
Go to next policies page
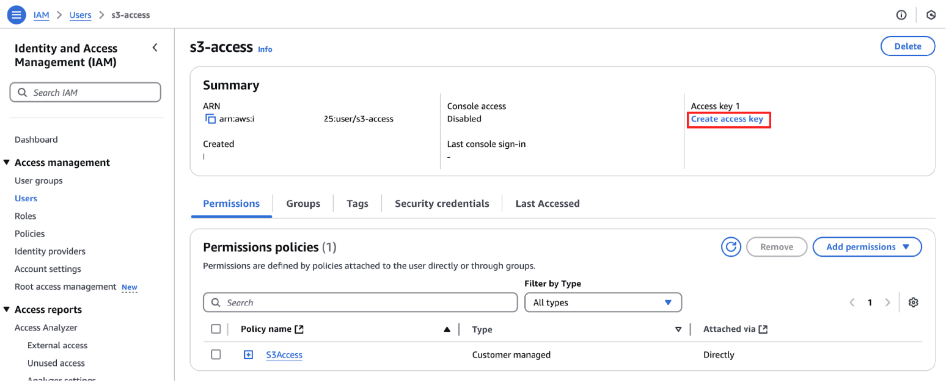pos(888,302)
